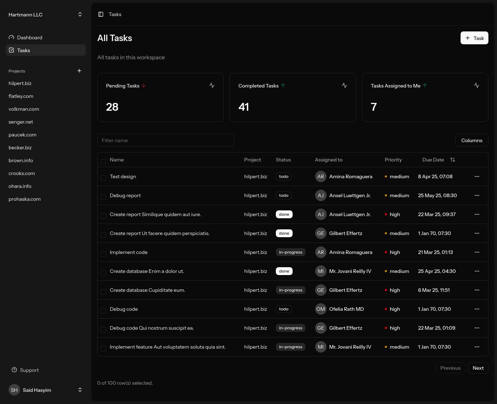Screen dimensions: 497x404
Task: Open the flatley.com project
Action: [21, 96]
